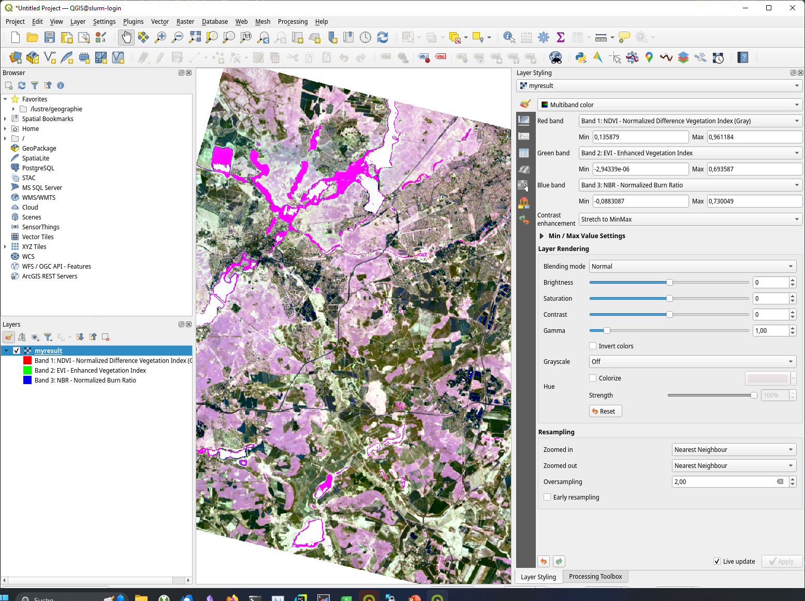
Task: Open the Blending mode dropdown
Action: pyautogui.click(x=693, y=266)
